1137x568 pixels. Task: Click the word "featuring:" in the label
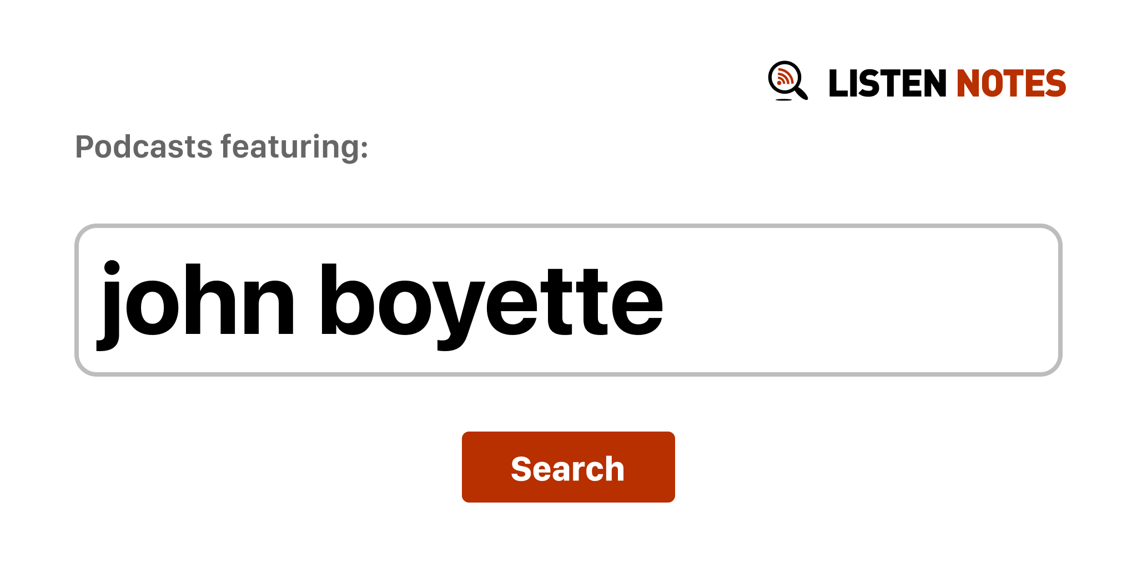(x=294, y=147)
